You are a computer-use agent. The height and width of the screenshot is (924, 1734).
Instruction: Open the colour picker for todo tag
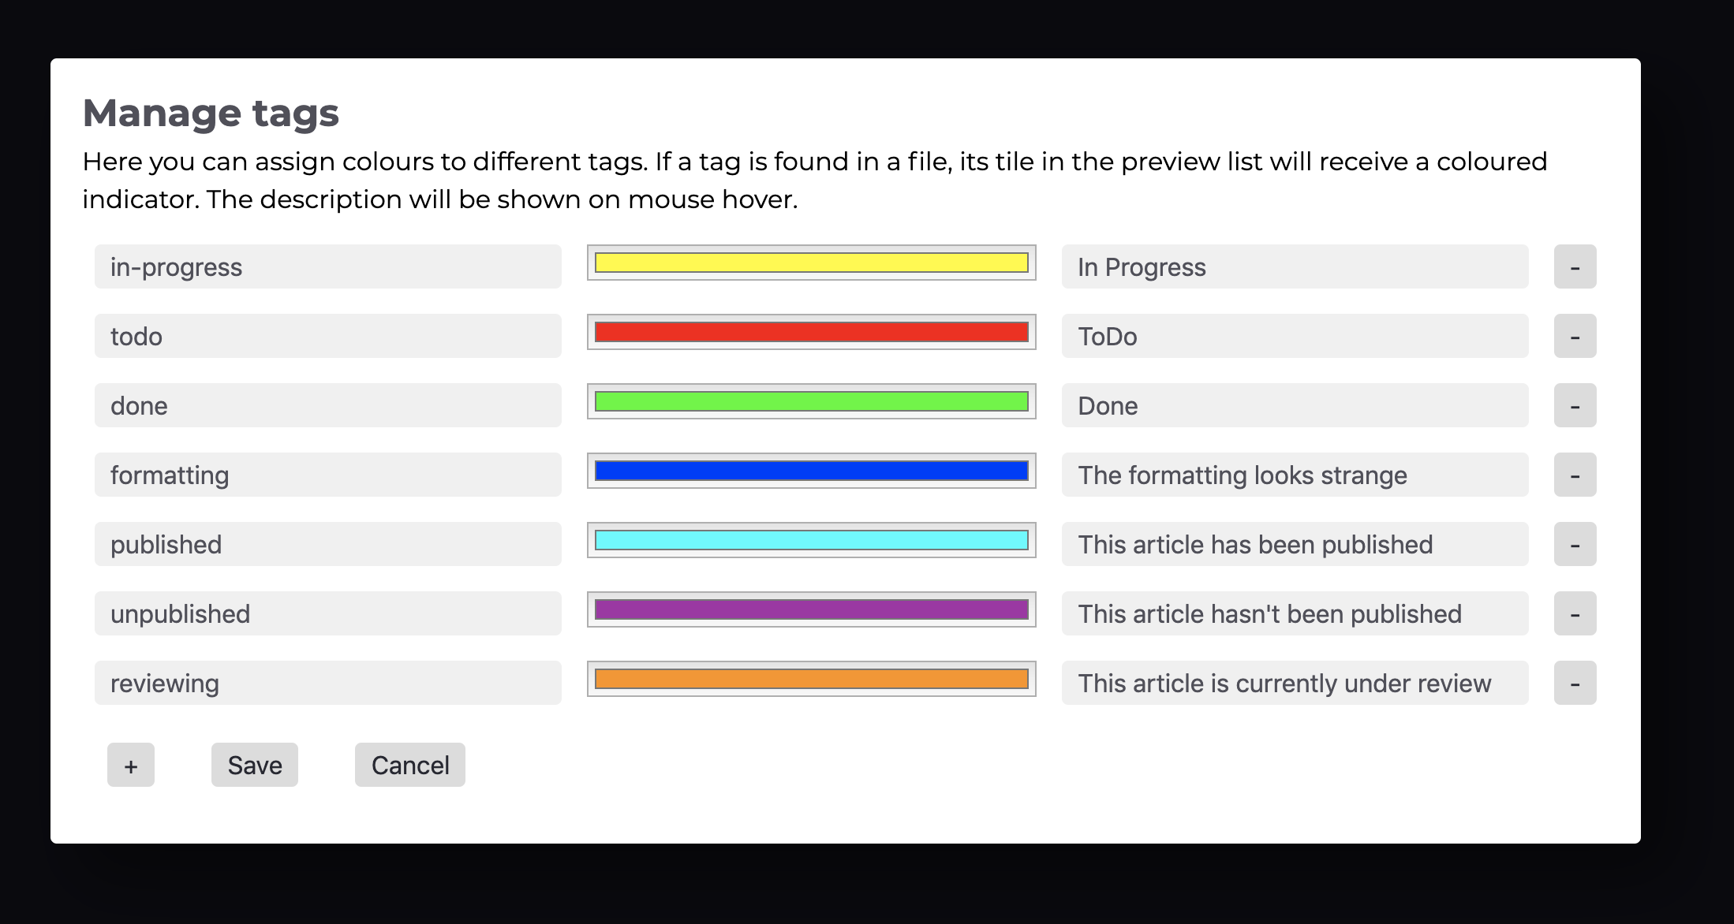coord(811,335)
